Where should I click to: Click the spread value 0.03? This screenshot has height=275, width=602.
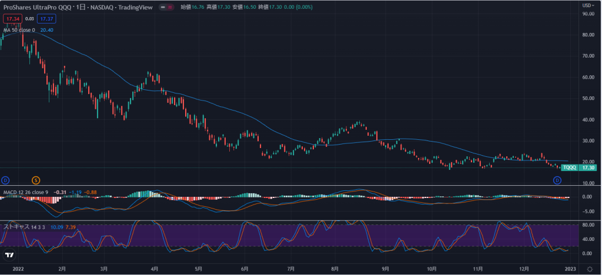[x=29, y=18]
